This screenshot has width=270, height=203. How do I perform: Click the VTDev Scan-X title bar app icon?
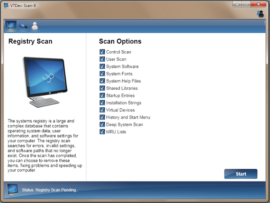tap(6, 6)
